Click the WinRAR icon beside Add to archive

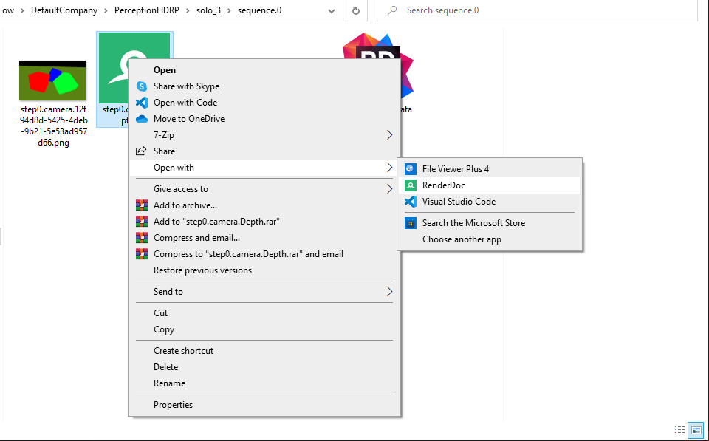142,205
